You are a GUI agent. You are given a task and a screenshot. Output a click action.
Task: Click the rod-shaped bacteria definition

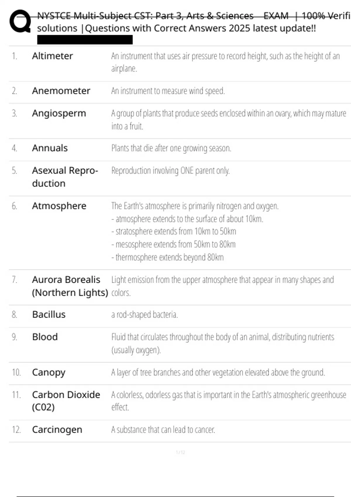coord(144,315)
